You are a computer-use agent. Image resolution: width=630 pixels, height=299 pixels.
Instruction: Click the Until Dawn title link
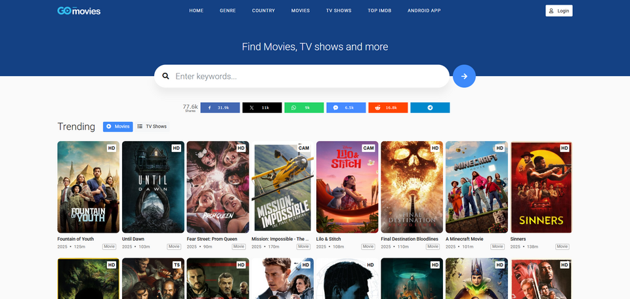point(133,239)
